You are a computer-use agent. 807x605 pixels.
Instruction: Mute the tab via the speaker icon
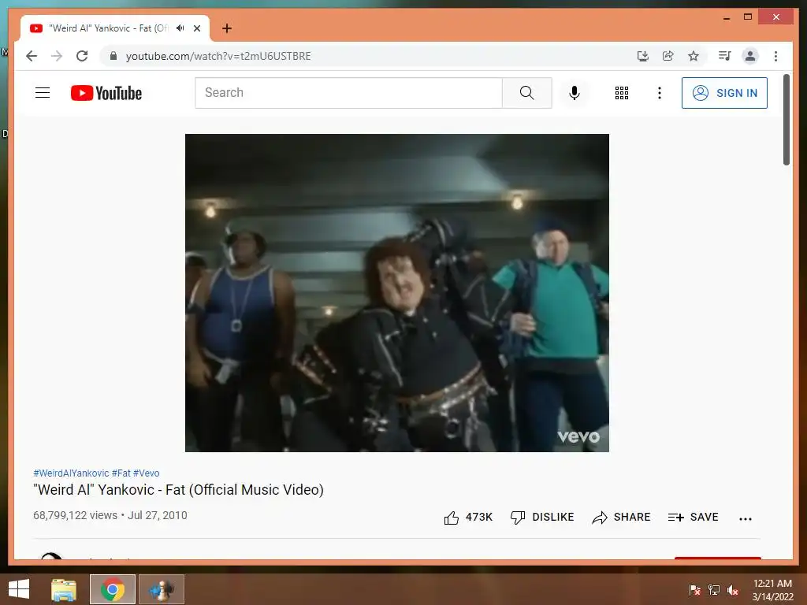[180, 28]
